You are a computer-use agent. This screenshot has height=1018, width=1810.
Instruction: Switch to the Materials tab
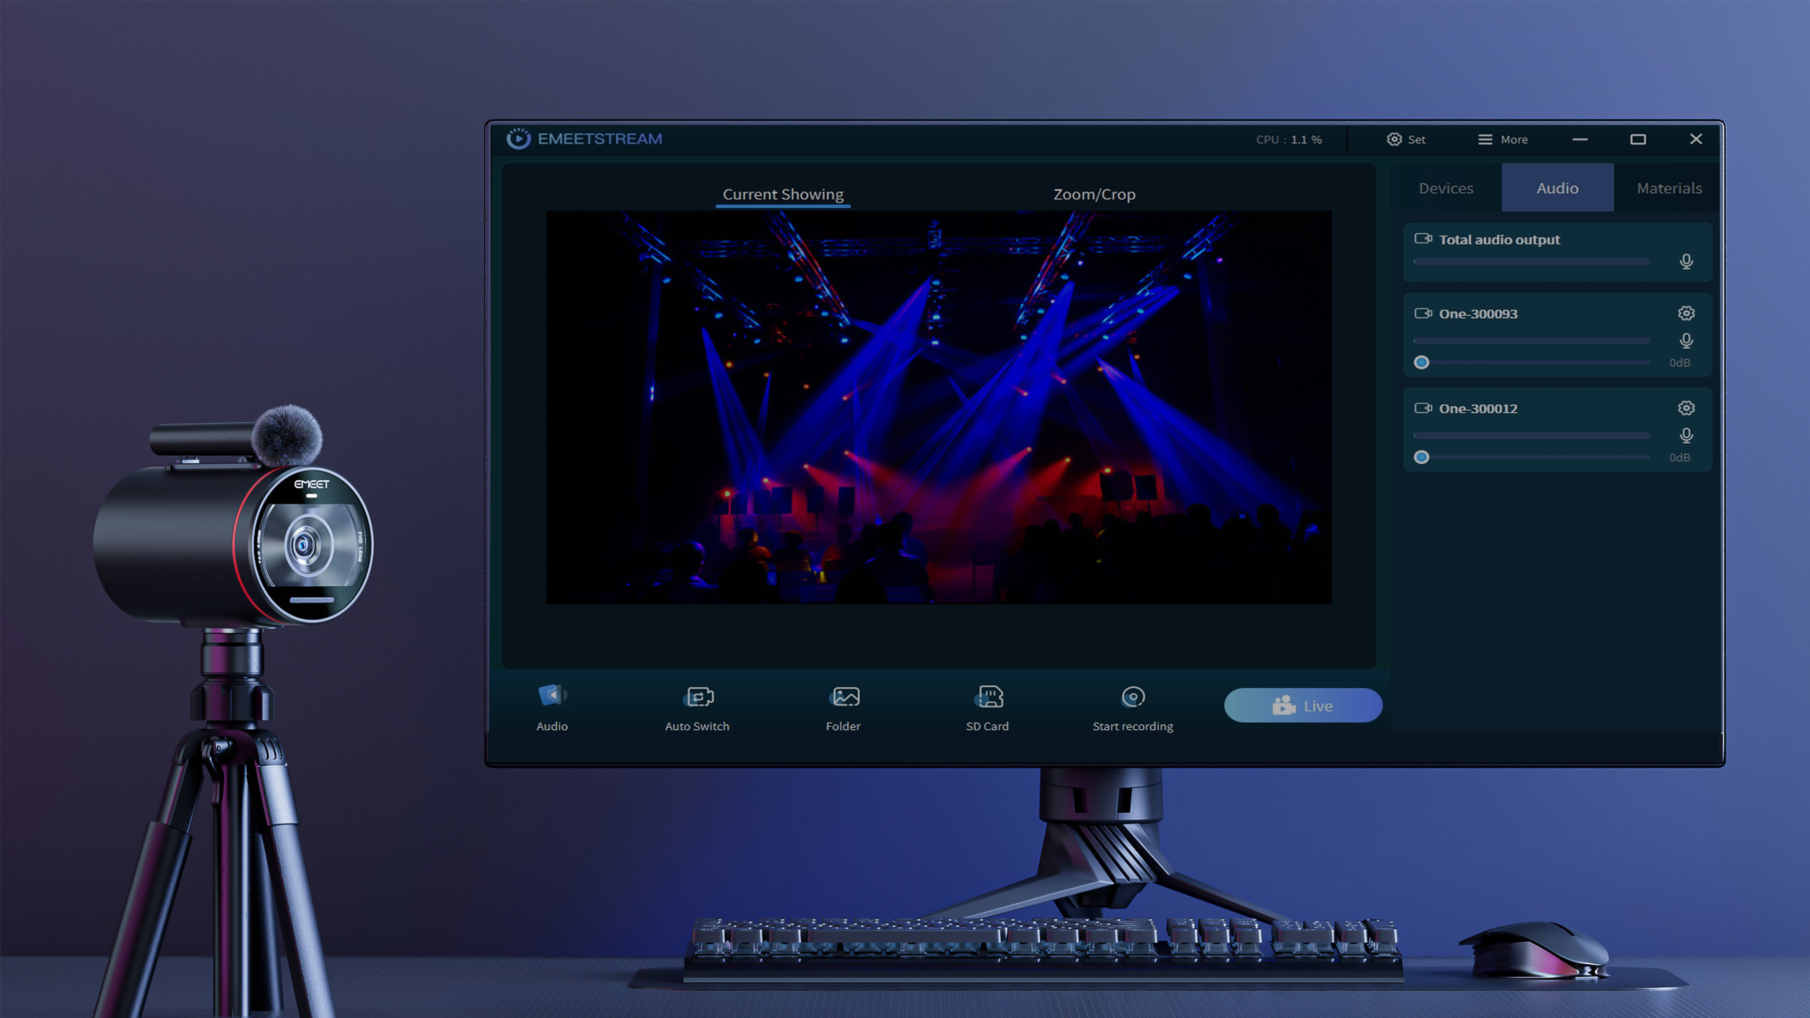pyautogui.click(x=1669, y=189)
